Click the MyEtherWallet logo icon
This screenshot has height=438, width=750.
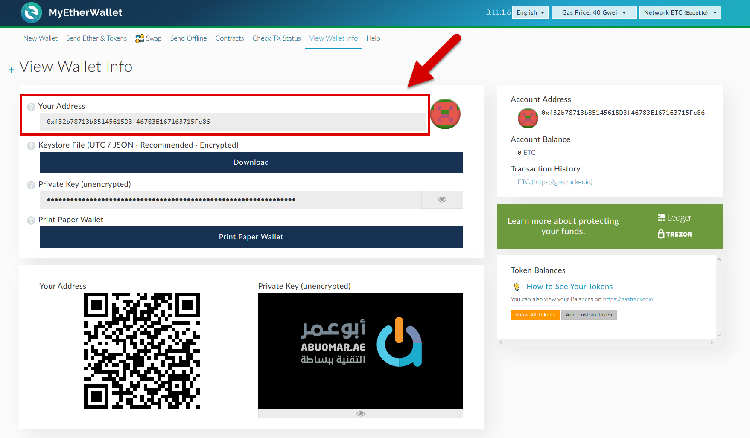tap(31, 12)
